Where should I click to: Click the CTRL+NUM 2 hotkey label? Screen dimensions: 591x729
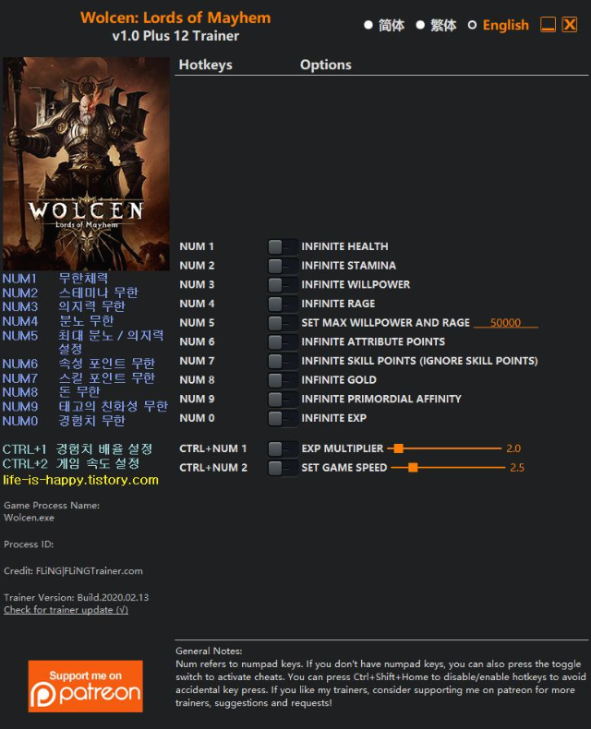pyautogui.click(x=213, y=468)
